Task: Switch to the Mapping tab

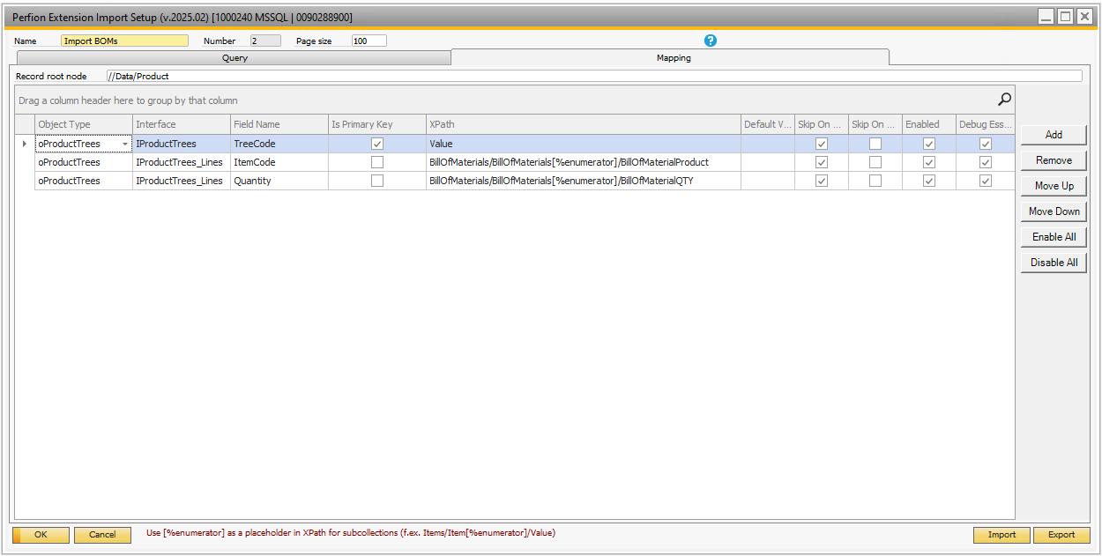Action: tap(673, 58)
